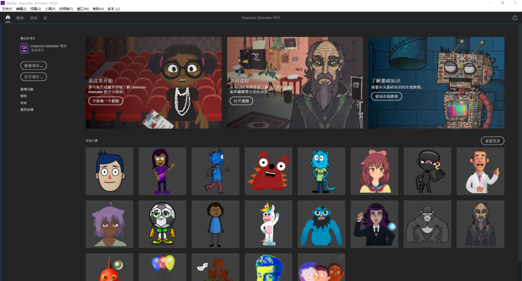Select the soccer ball head puppet
Image resolution: width=522 pixels, height=281 pixels.
pyautogui.click(x=162, y=224)
